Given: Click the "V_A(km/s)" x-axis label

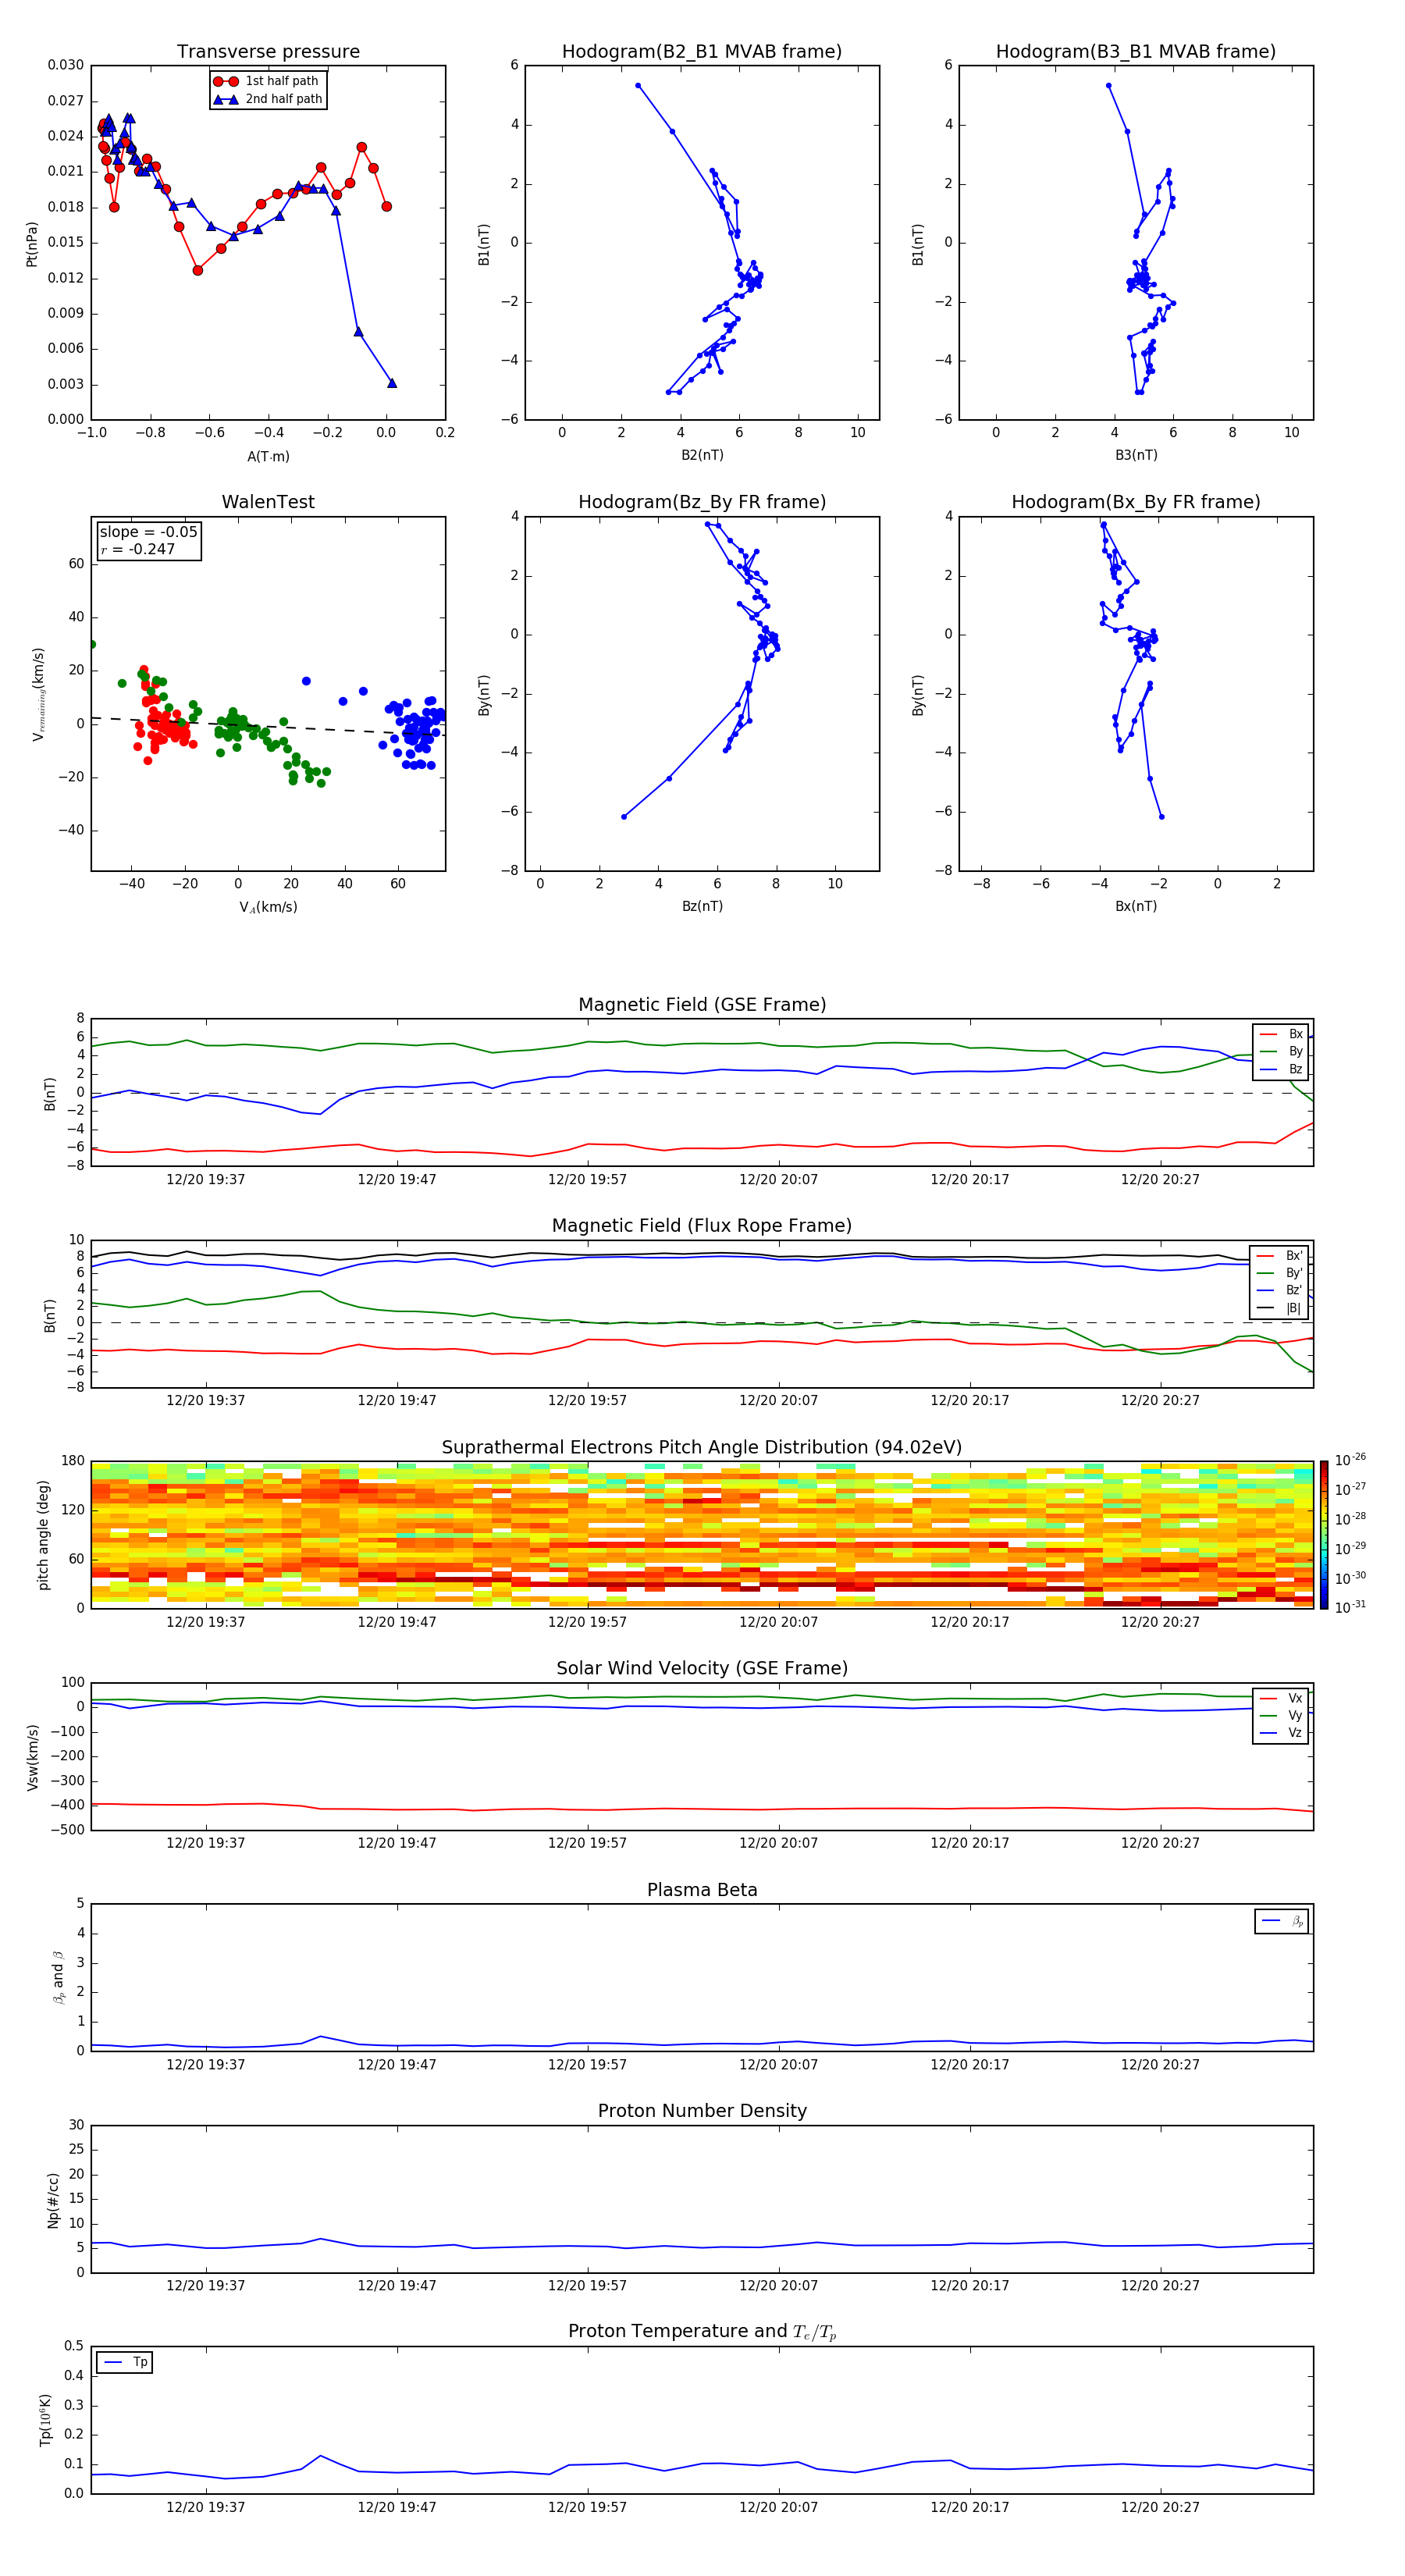Looking at the screenshot, I should pyautogui.click(x=268, y=907).
